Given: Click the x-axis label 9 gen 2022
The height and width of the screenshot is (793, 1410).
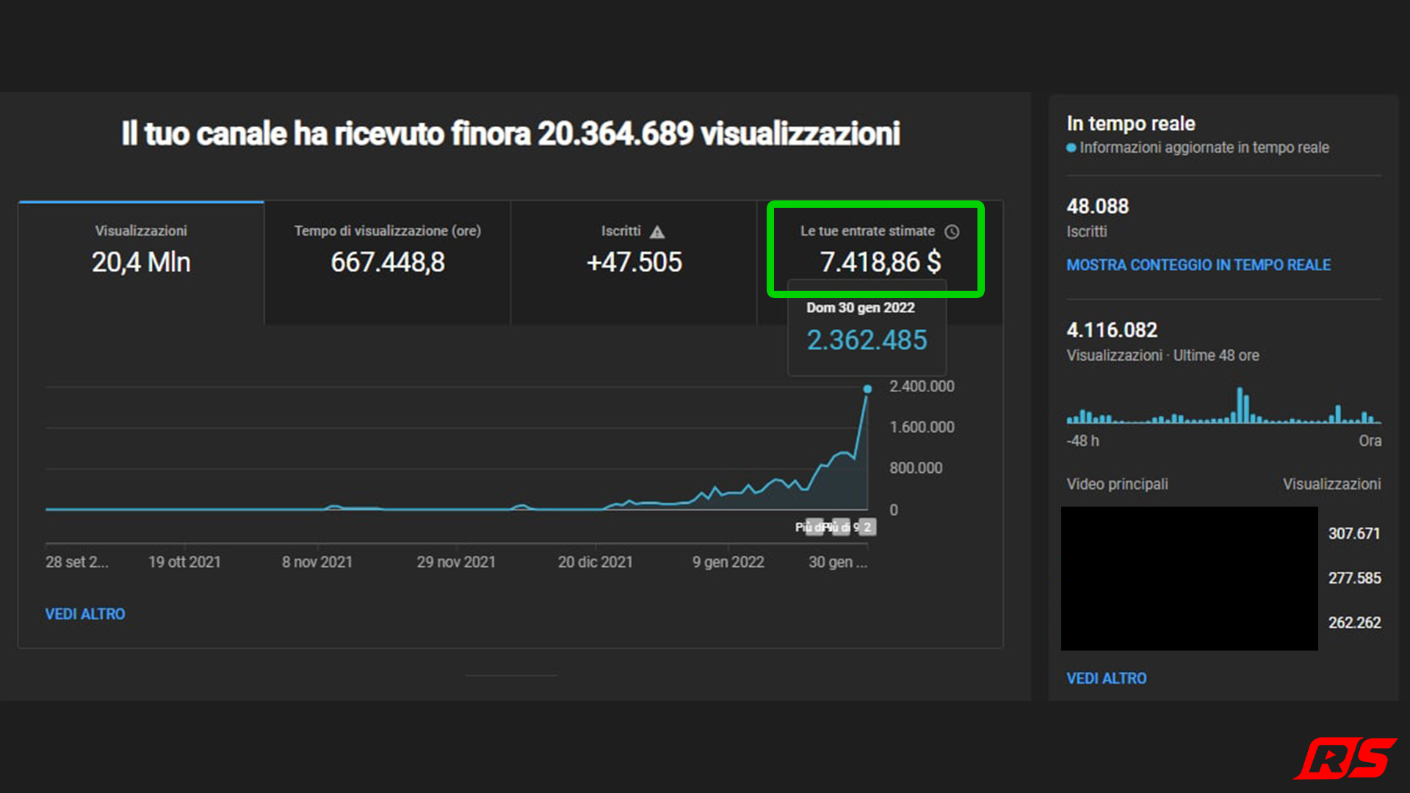Looking at the screenshot, I should [728, 562].
